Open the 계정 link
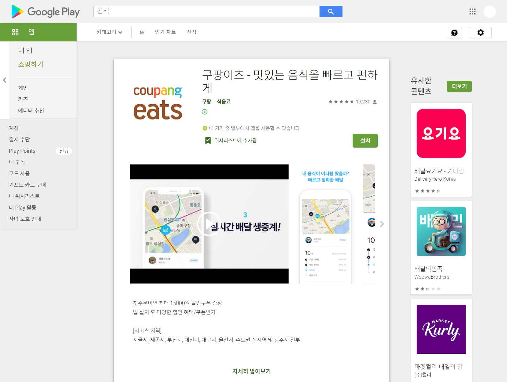This screenshot has width=507, height=382. point(14,128)
